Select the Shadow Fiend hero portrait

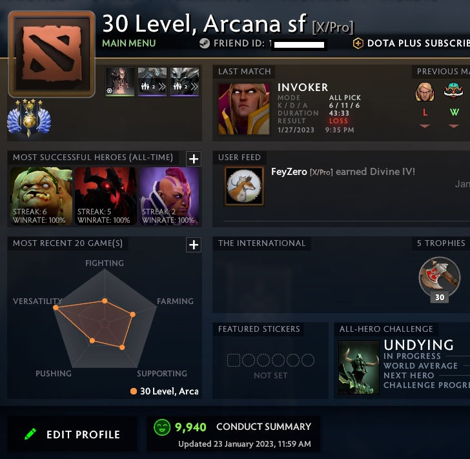point(105,196)
